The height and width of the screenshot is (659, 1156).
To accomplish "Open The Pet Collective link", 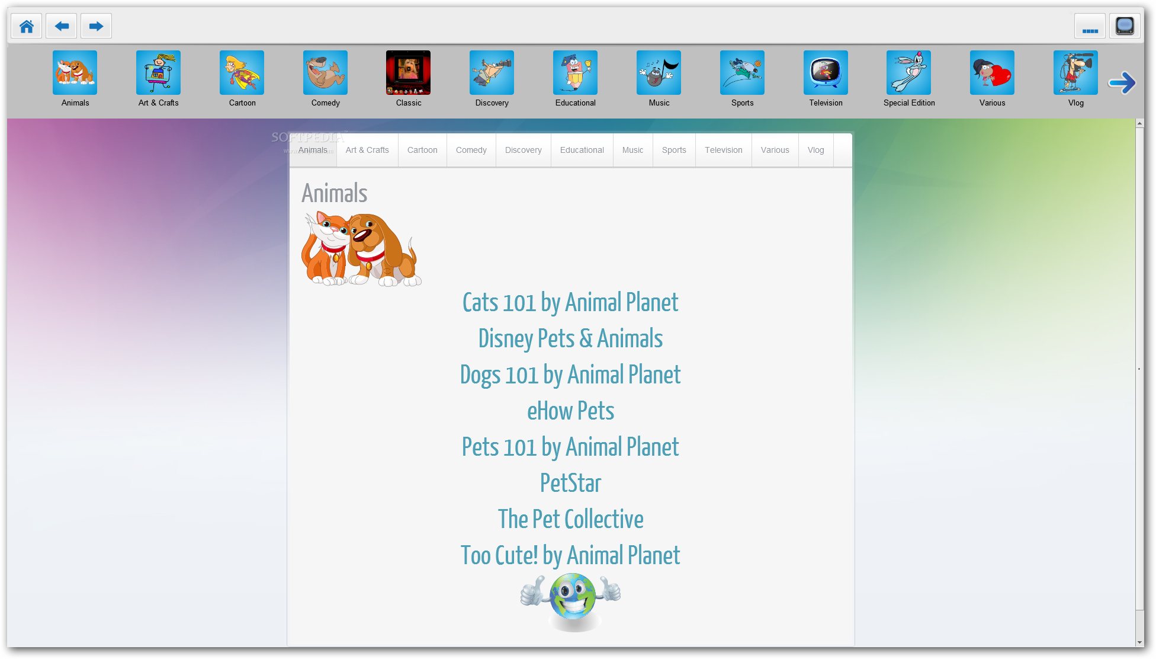I will (x=570, y=520).
